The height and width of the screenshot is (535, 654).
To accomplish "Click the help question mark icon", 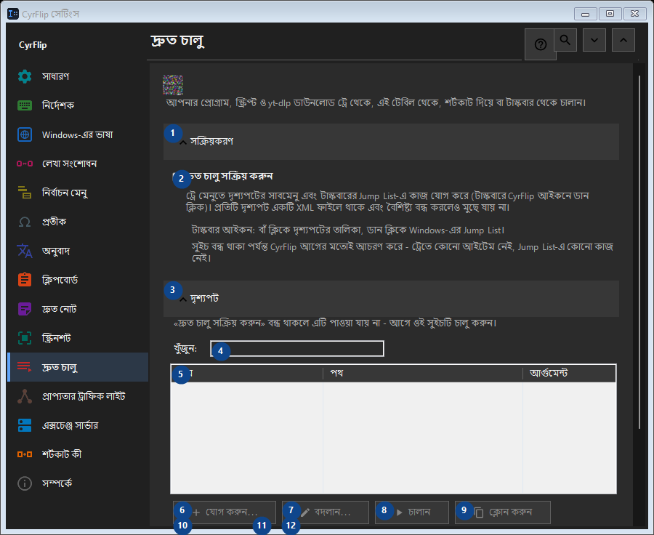I will (x=540, y=44).
